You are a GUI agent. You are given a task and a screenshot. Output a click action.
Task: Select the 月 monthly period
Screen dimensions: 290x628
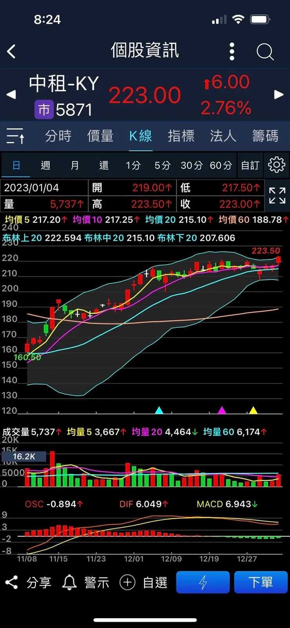[x=74, y=165]
